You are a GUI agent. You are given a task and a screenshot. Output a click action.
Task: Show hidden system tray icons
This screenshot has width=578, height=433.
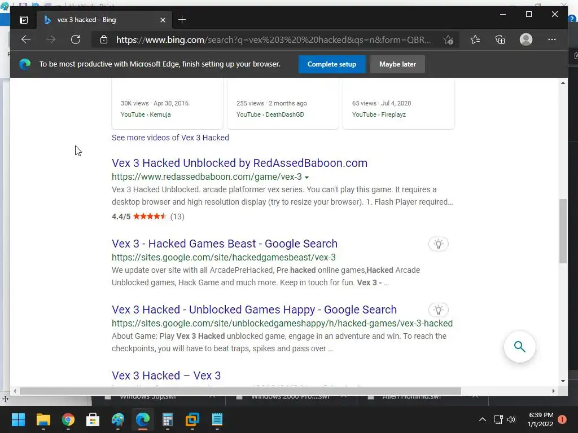(x=482, y=419)
